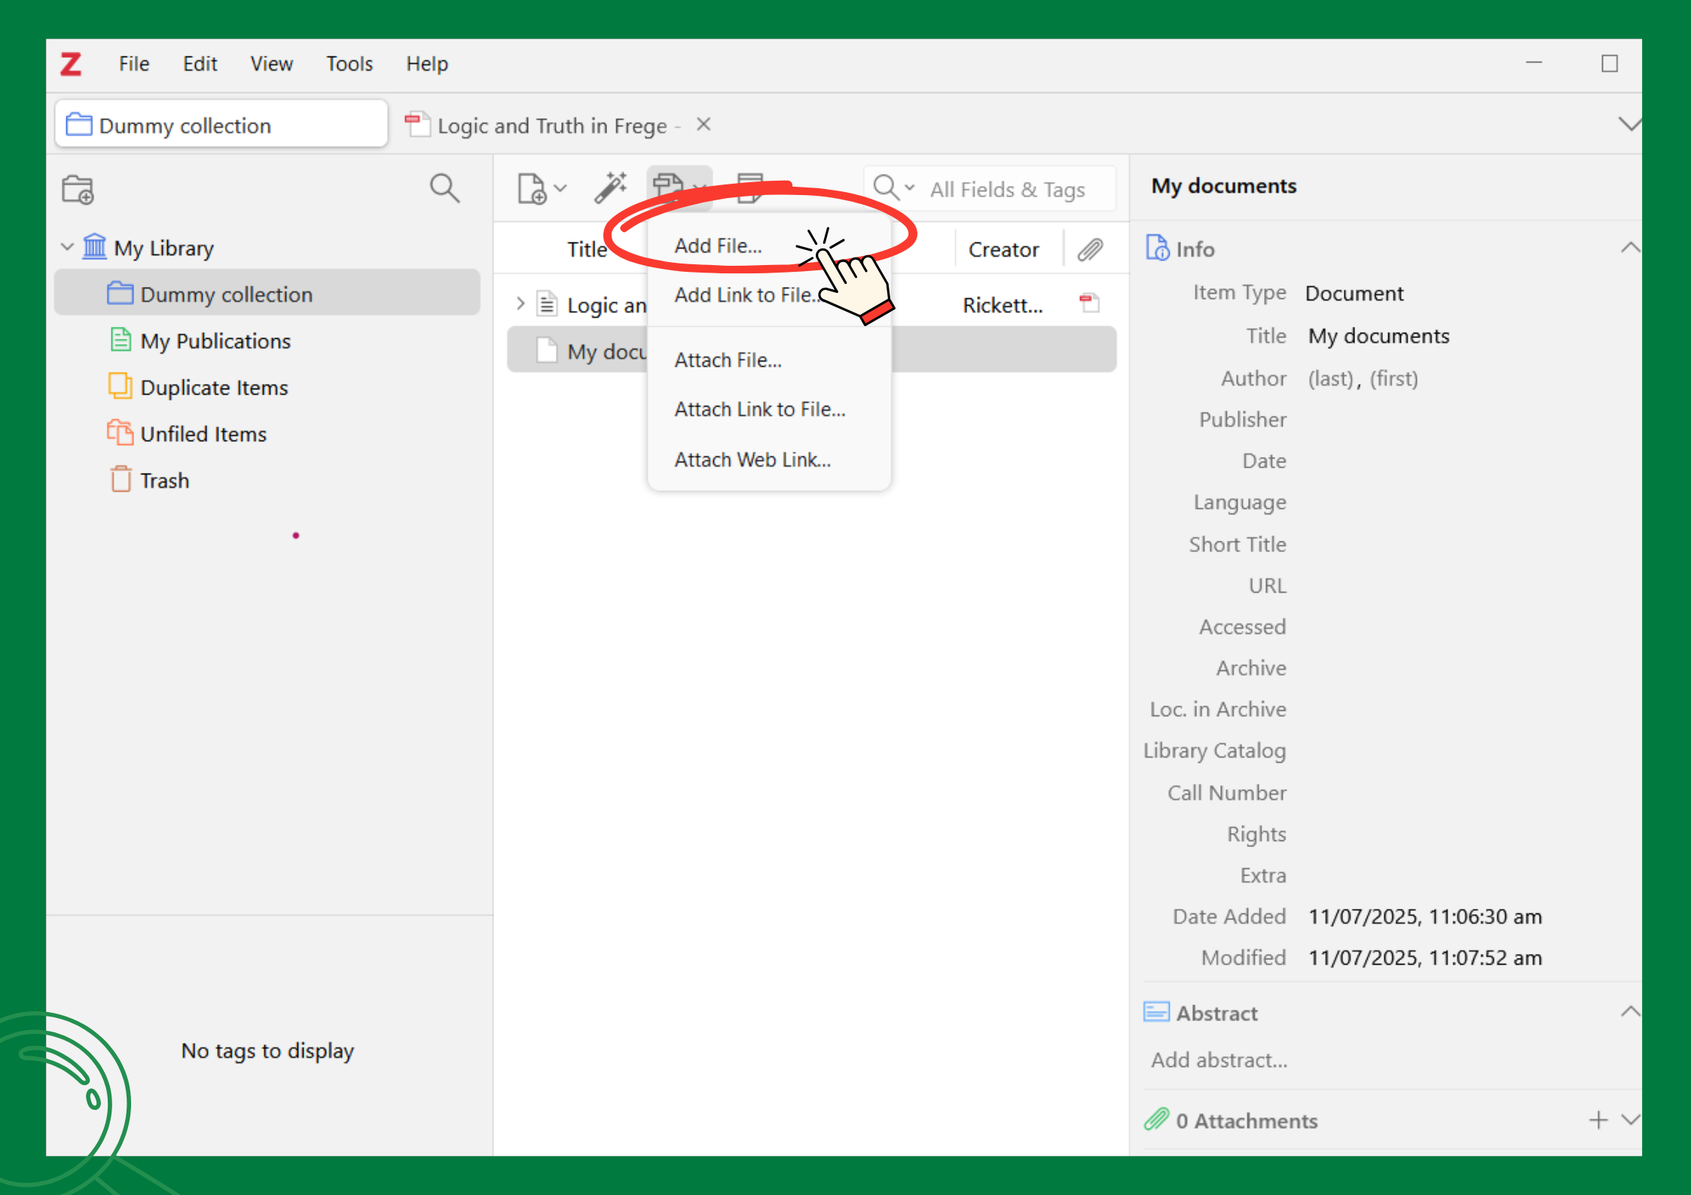
Task: Sort by the Title column header
Action: coord(587,249)
